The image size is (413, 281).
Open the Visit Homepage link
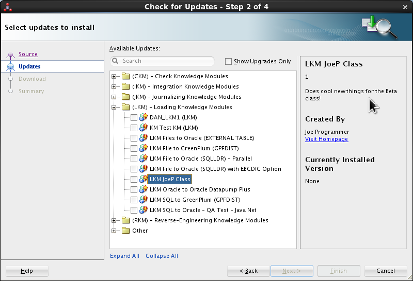click(326, 139)
